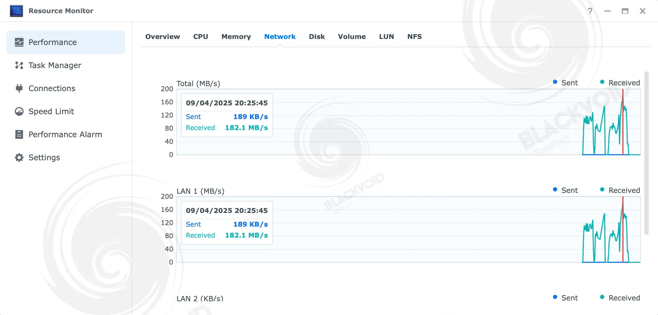The width and height of the screenshot is (658, 315).
Task: Switch to the Overview tab
Action: (x=163, y=37)
